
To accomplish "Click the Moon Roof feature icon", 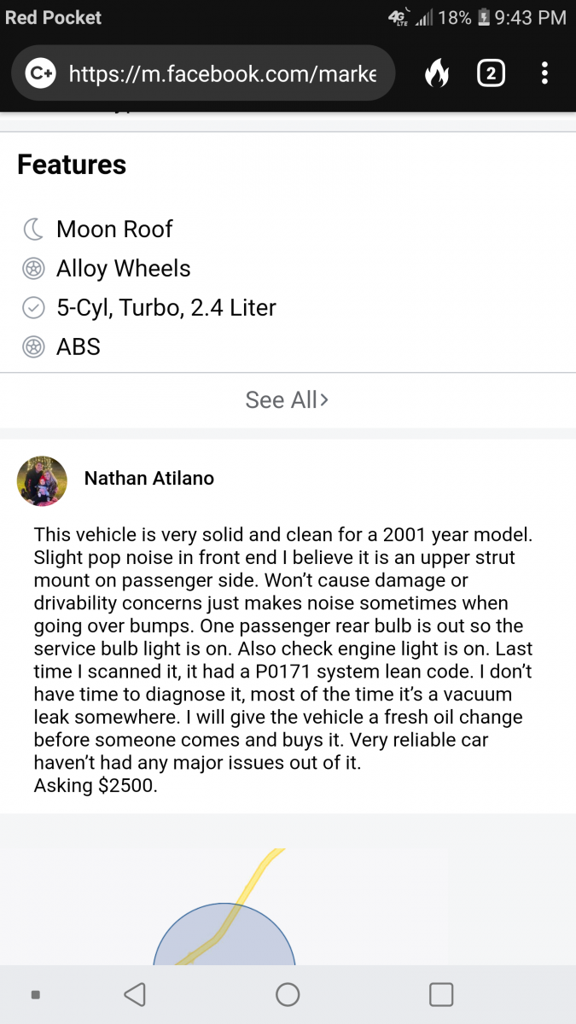I will click(x=33, y=229).
